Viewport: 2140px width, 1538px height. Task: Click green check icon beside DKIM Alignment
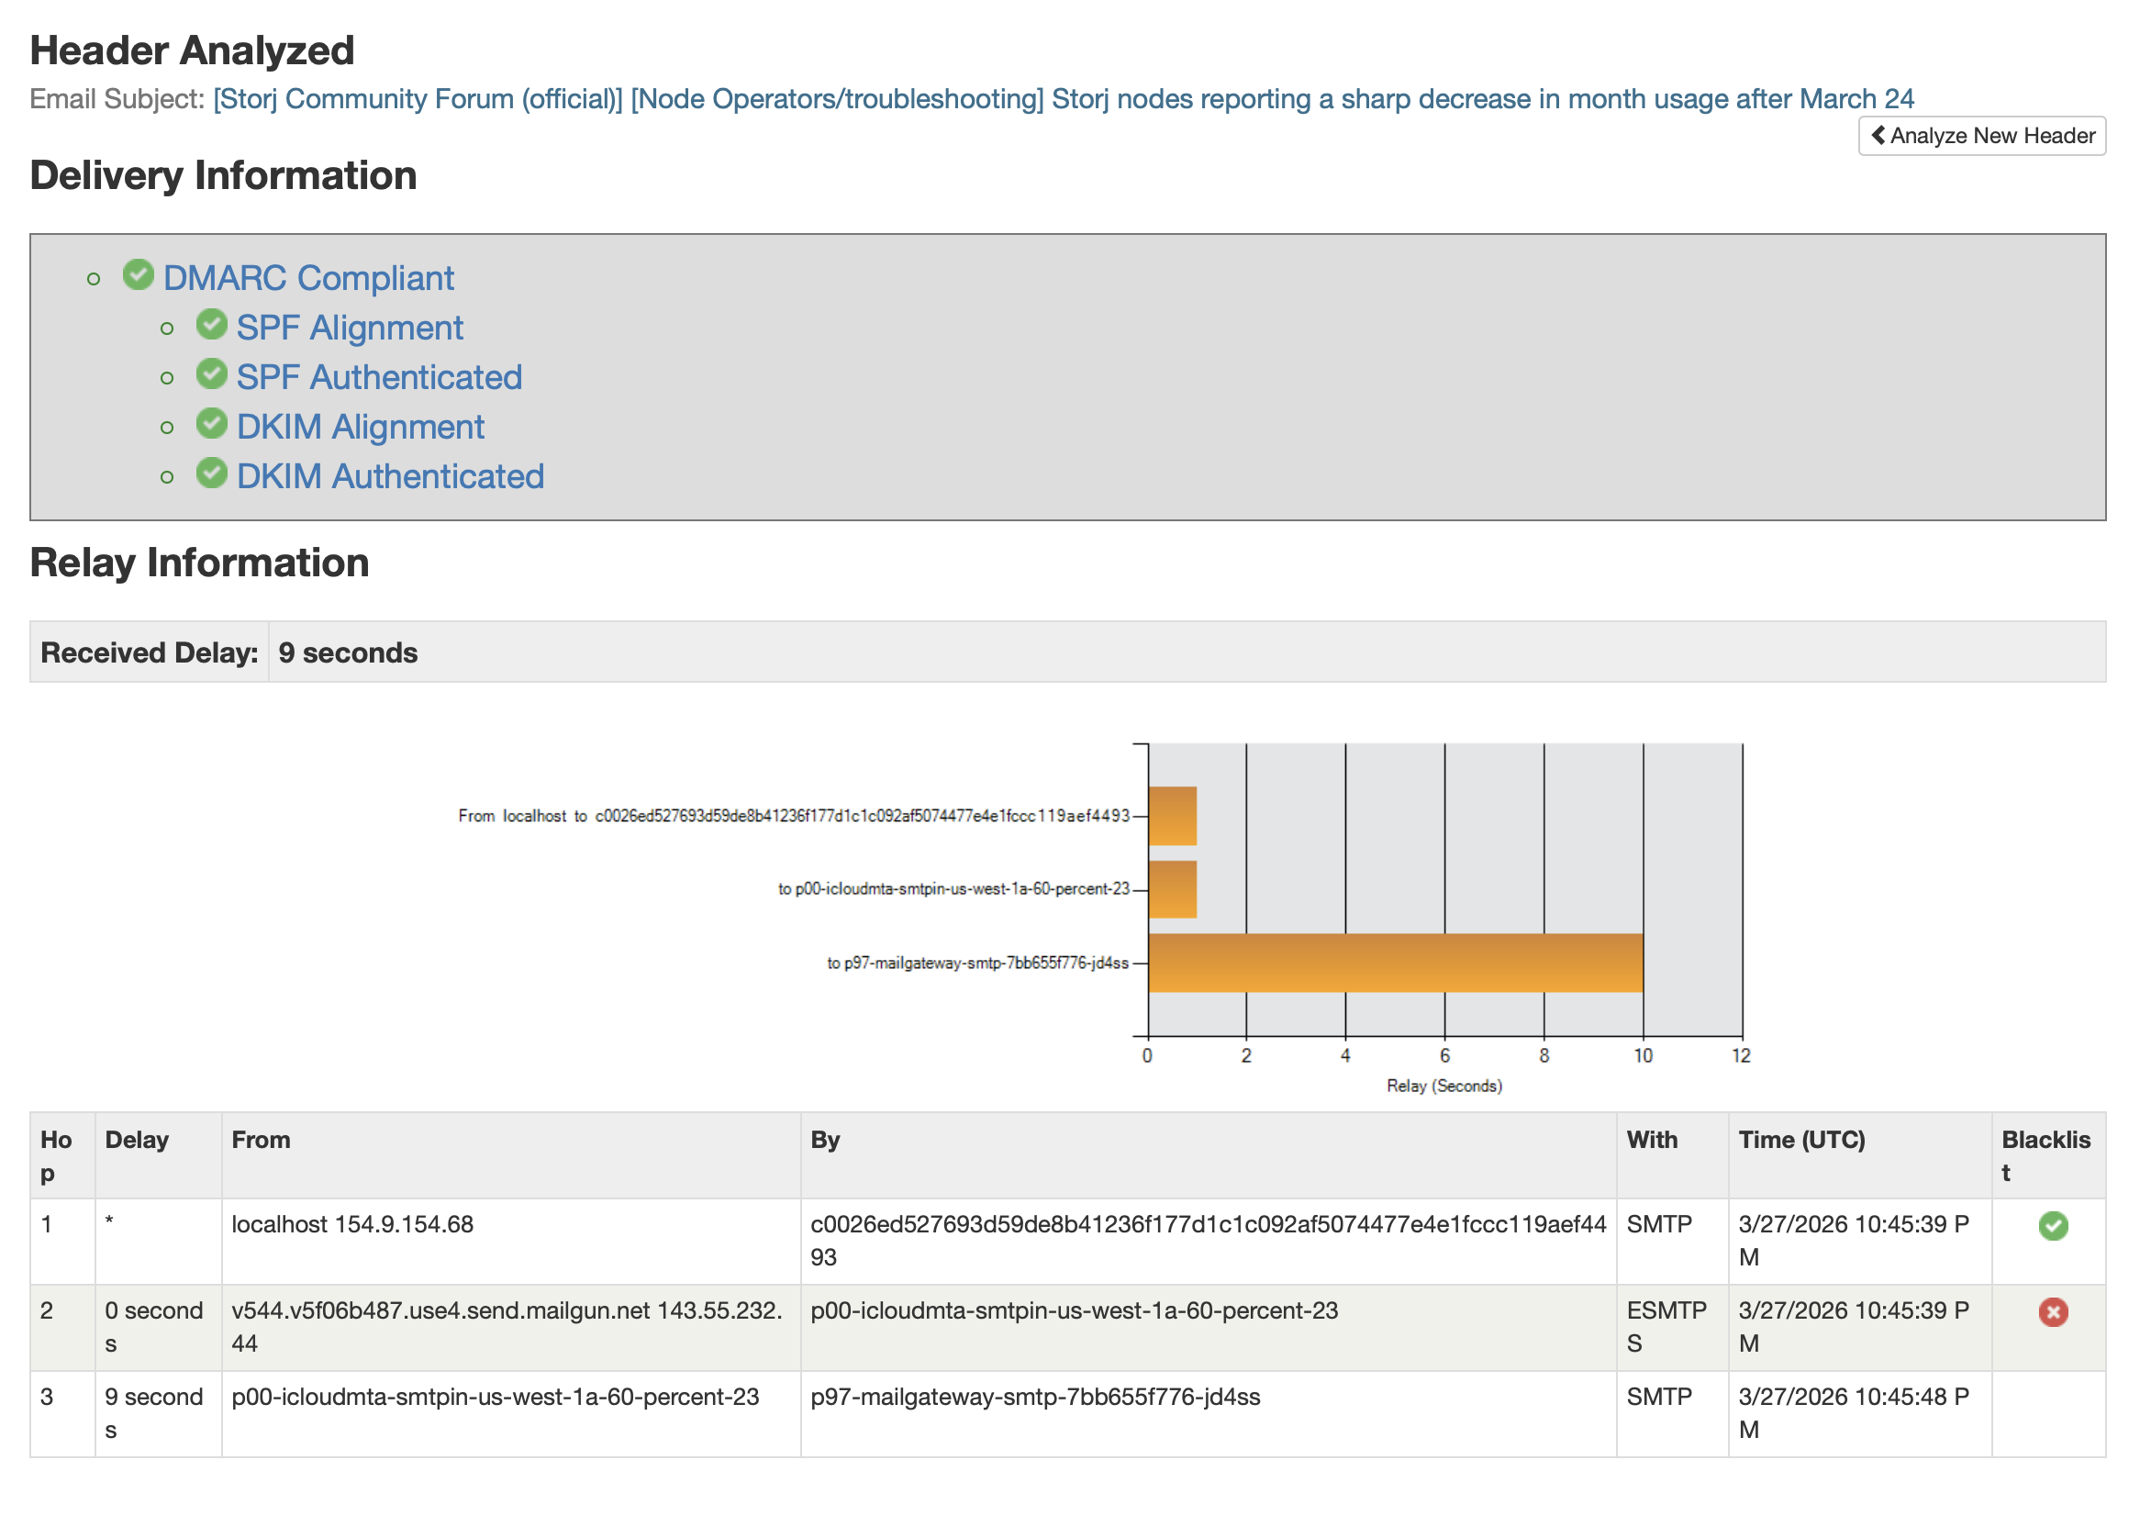tap(211, 424)
